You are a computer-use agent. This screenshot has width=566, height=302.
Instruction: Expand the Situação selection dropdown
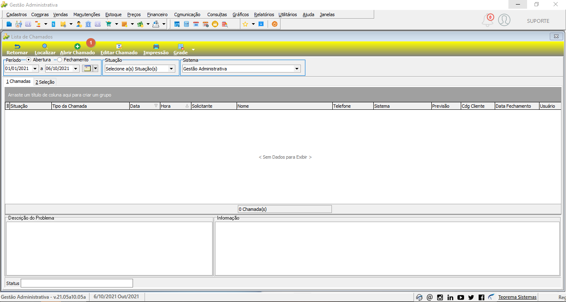pos(172,69)
